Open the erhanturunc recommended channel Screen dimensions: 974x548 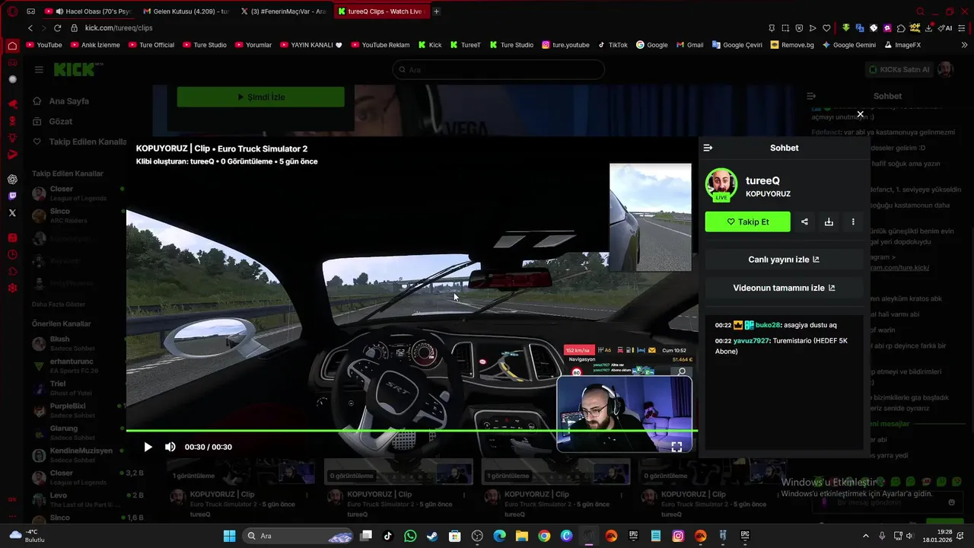[x=77, y=365]
